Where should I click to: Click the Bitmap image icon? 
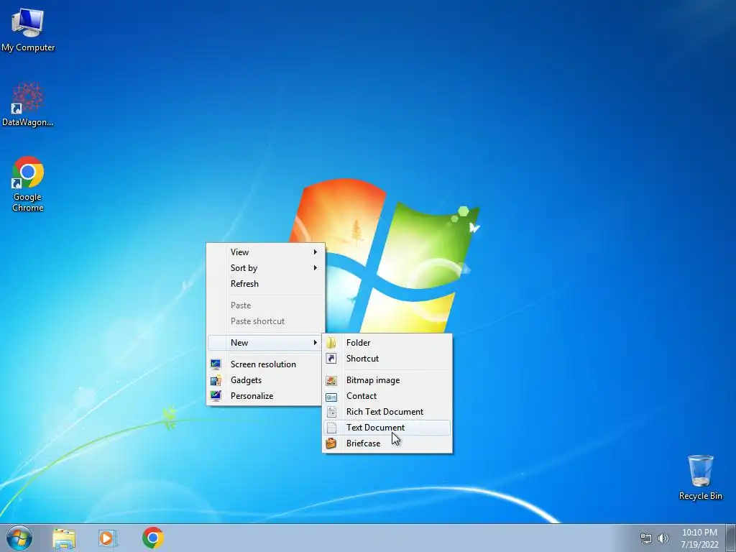(x=331, y=380)
